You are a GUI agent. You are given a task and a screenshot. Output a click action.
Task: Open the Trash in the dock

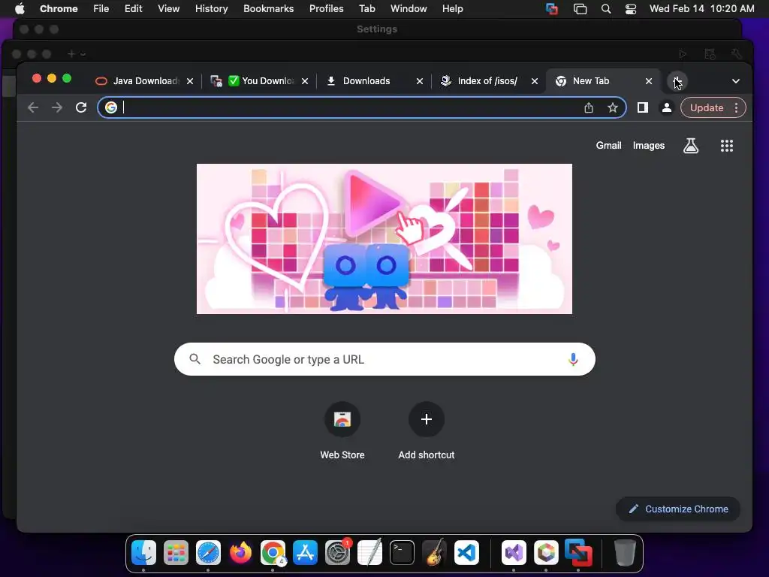pos(625,553)
